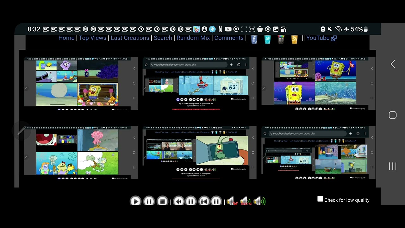This screenshot has height=228, width=405.
Task: Click the new tab plus in the 6:02 screenshot
Action: tap(231, 65)
